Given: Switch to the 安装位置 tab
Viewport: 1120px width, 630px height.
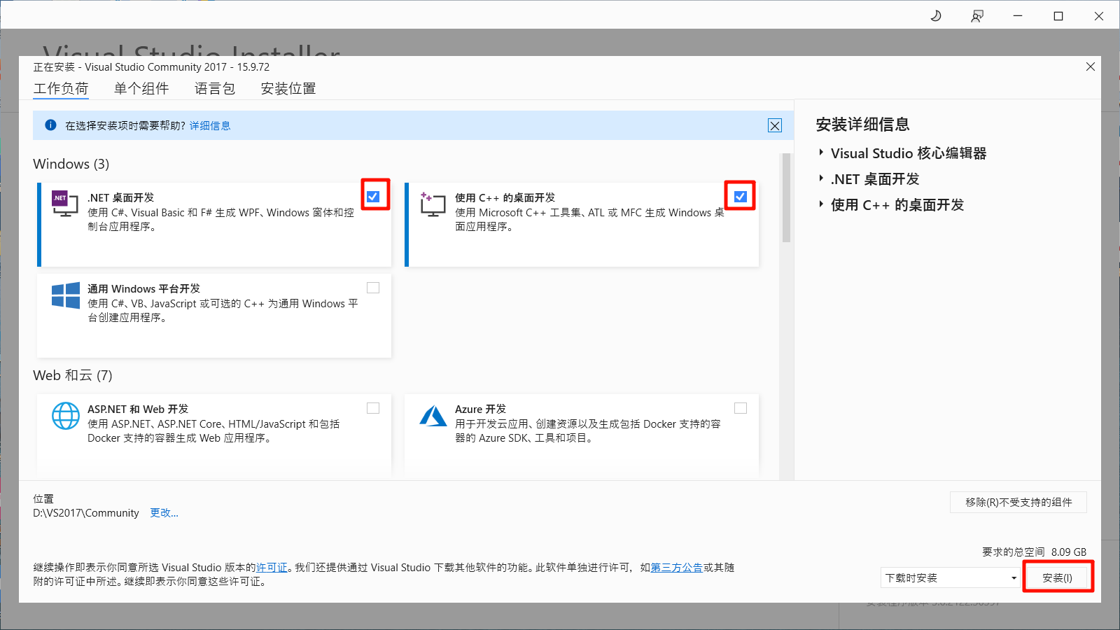Looking at the screenshot, I should click(x=288, y=89).
